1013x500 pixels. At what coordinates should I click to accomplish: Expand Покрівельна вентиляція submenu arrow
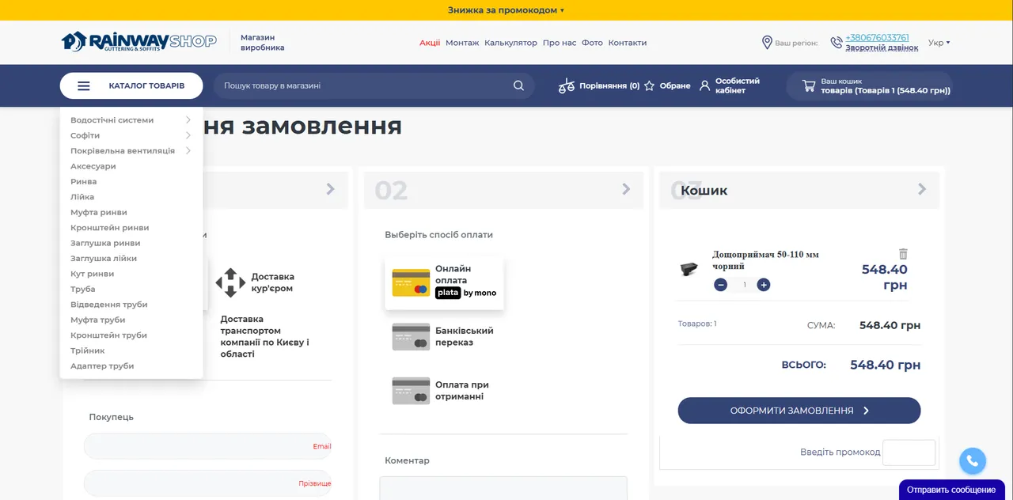click(x=188, y=150)
